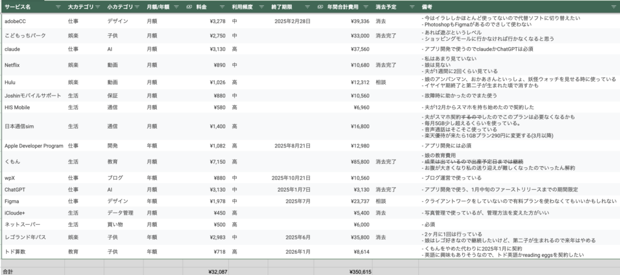Select the ¥23,737 annual cost cell
The width and height of the screenshot is (620, 275).
pos(343,201)
